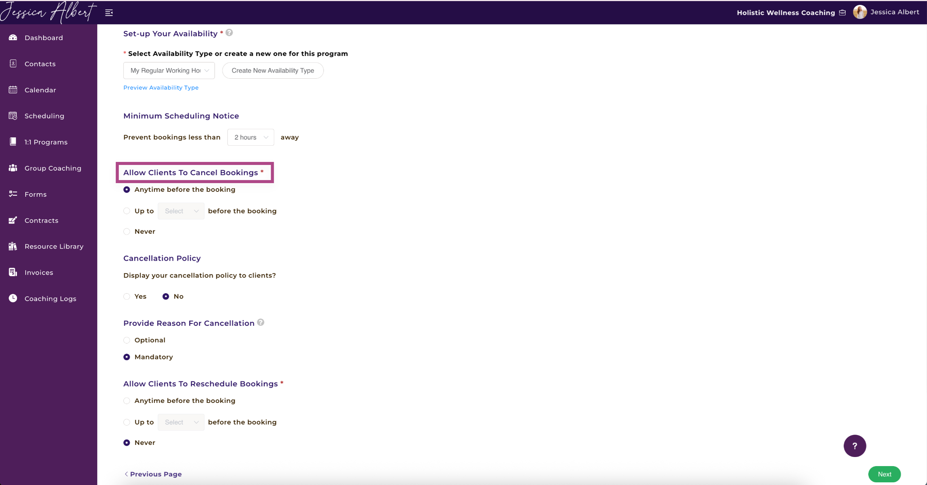Viewport: 927px width, 485px height.
Task: Open Coaching Logs menu item
Action: coord(50,298)
